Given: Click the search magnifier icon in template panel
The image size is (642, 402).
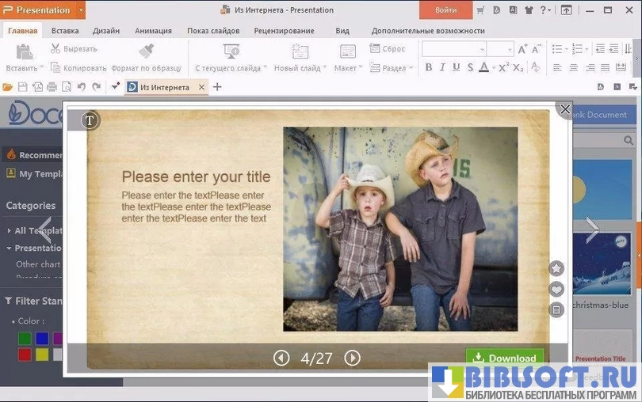Looking at the screenshot, I should 629,141.
